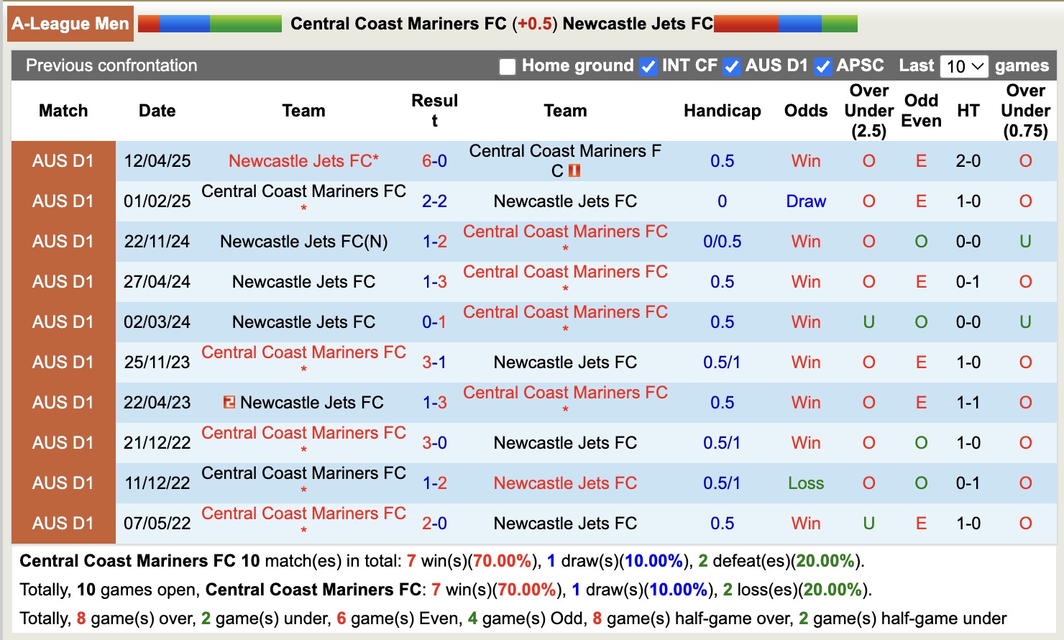Click the red segment of the left team color bar
Screen dimensions: 1064x640
coord(150,22)
